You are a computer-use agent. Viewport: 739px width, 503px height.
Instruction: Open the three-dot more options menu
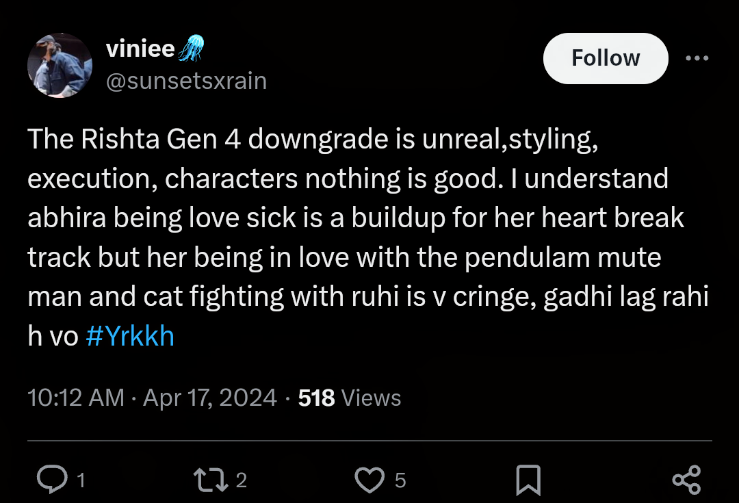(697, 58)
